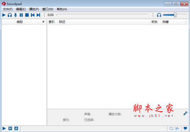Toggle the fast-forward arrows icon in status bar
Image resolution: width=190 pixels, height=132 pixels.
[x=177, y=128]
